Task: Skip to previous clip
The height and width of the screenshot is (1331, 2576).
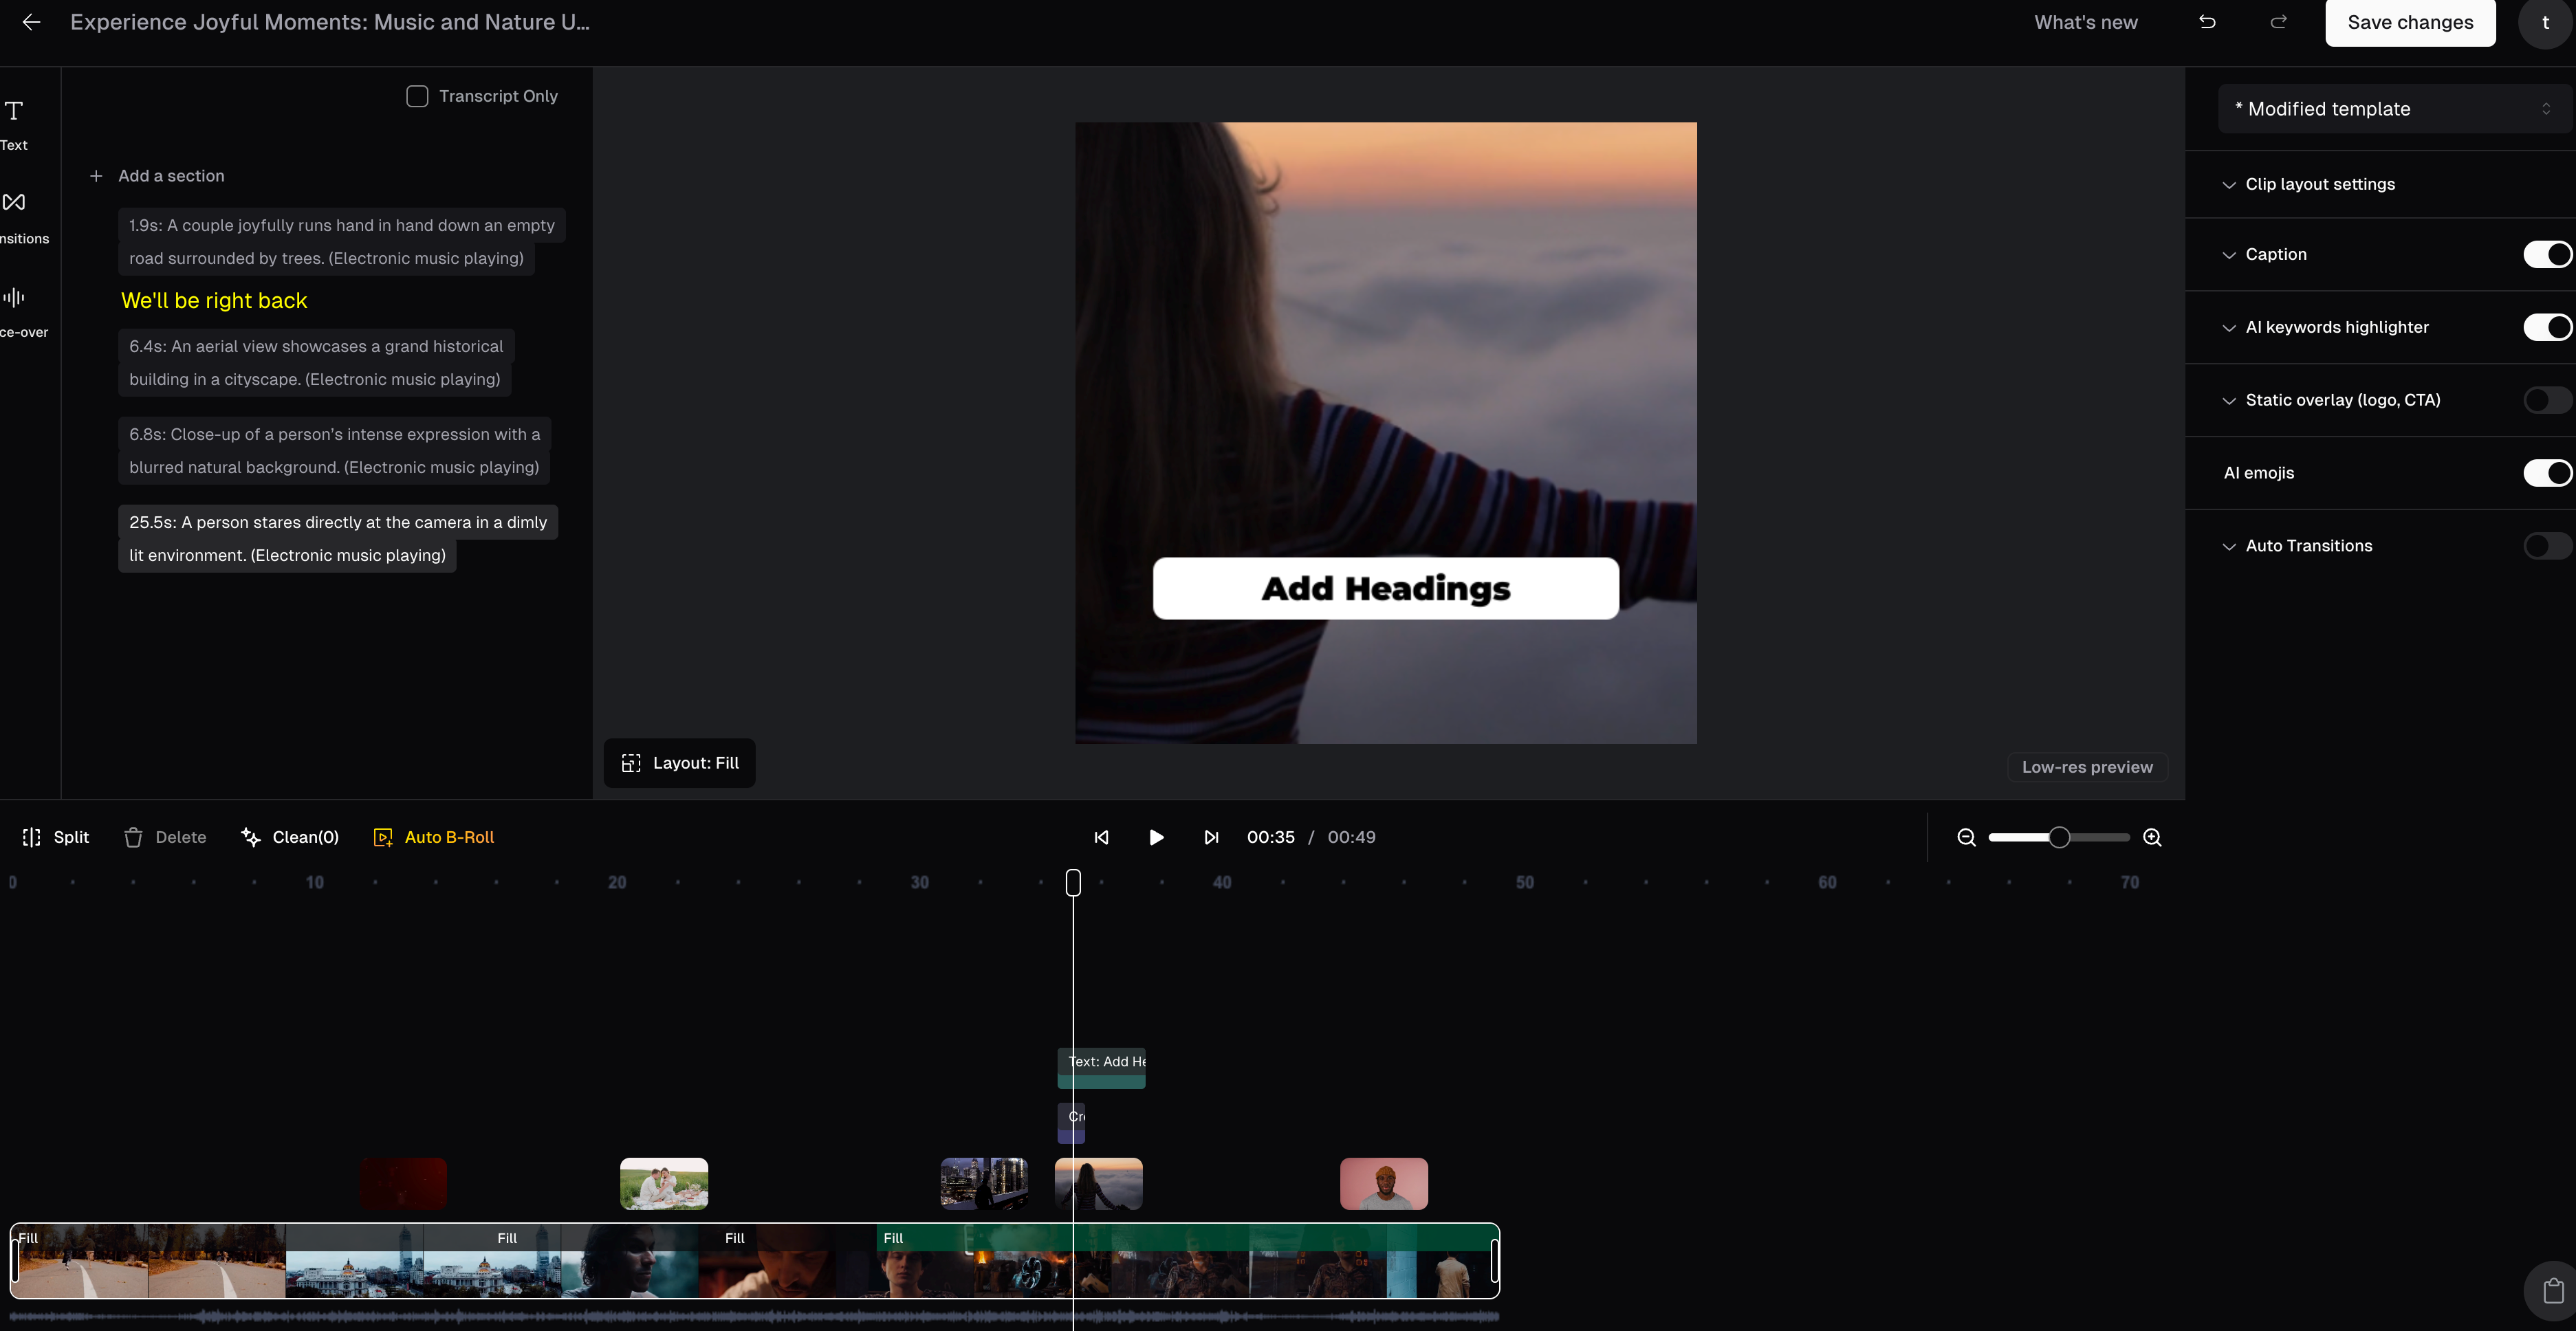Action: point(1101,837)
